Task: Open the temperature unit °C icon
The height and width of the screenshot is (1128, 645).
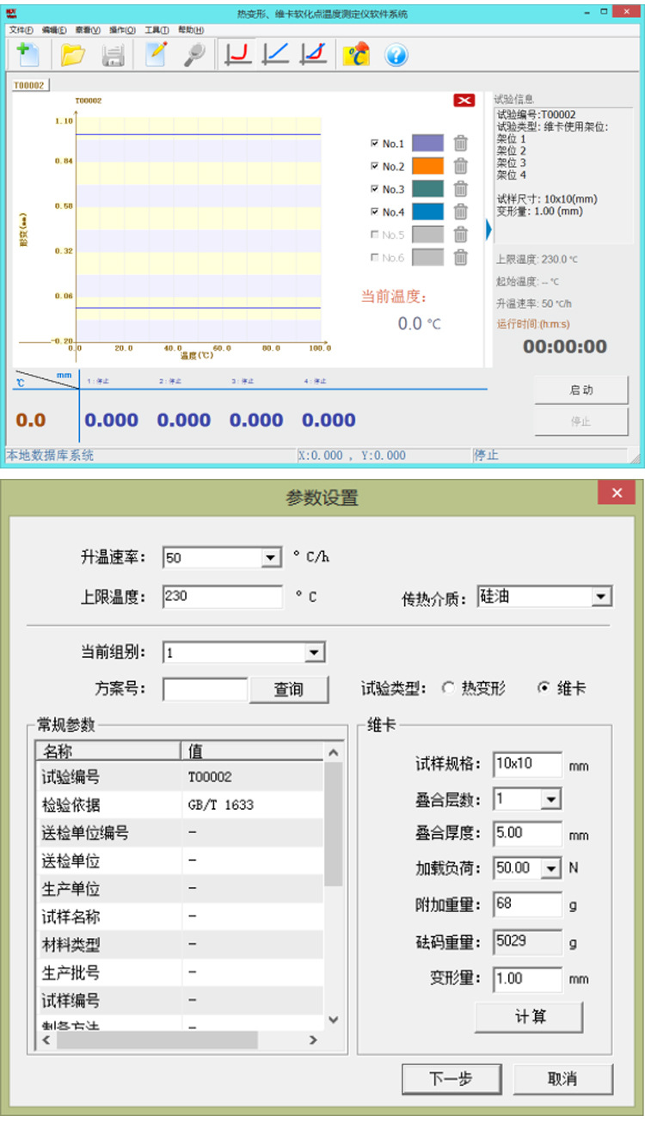Action: [x=356, y=55]
